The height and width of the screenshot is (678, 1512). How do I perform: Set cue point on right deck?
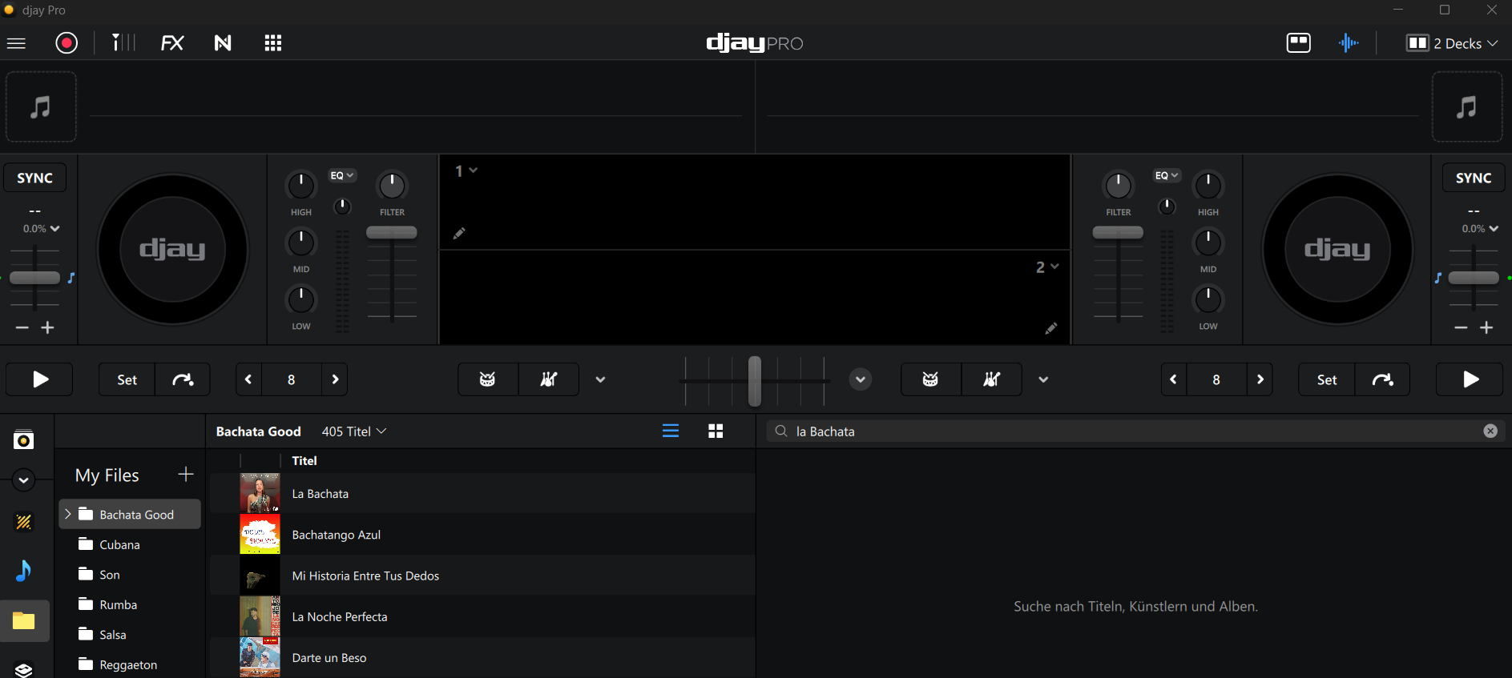point(1326,379)
